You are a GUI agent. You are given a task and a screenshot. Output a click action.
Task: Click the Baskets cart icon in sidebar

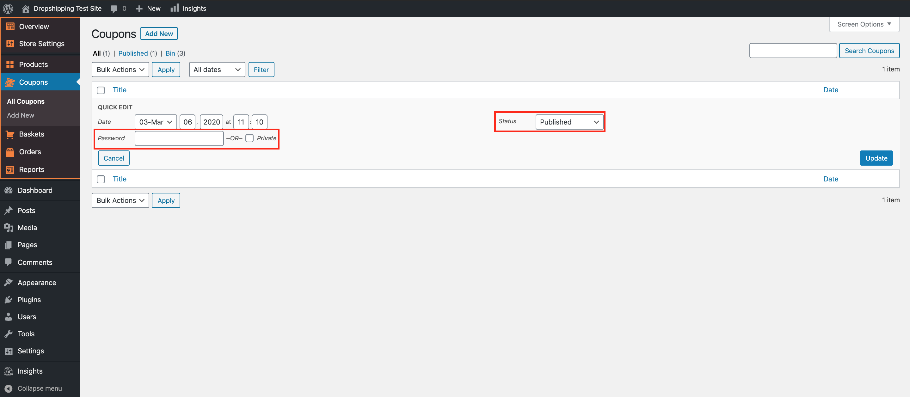pyautogui.click(x=10, y=134)
